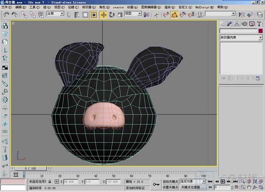265x192 pixels.
Task: Click the Rectangular Selection Region tool
Action: click(85, 15)
